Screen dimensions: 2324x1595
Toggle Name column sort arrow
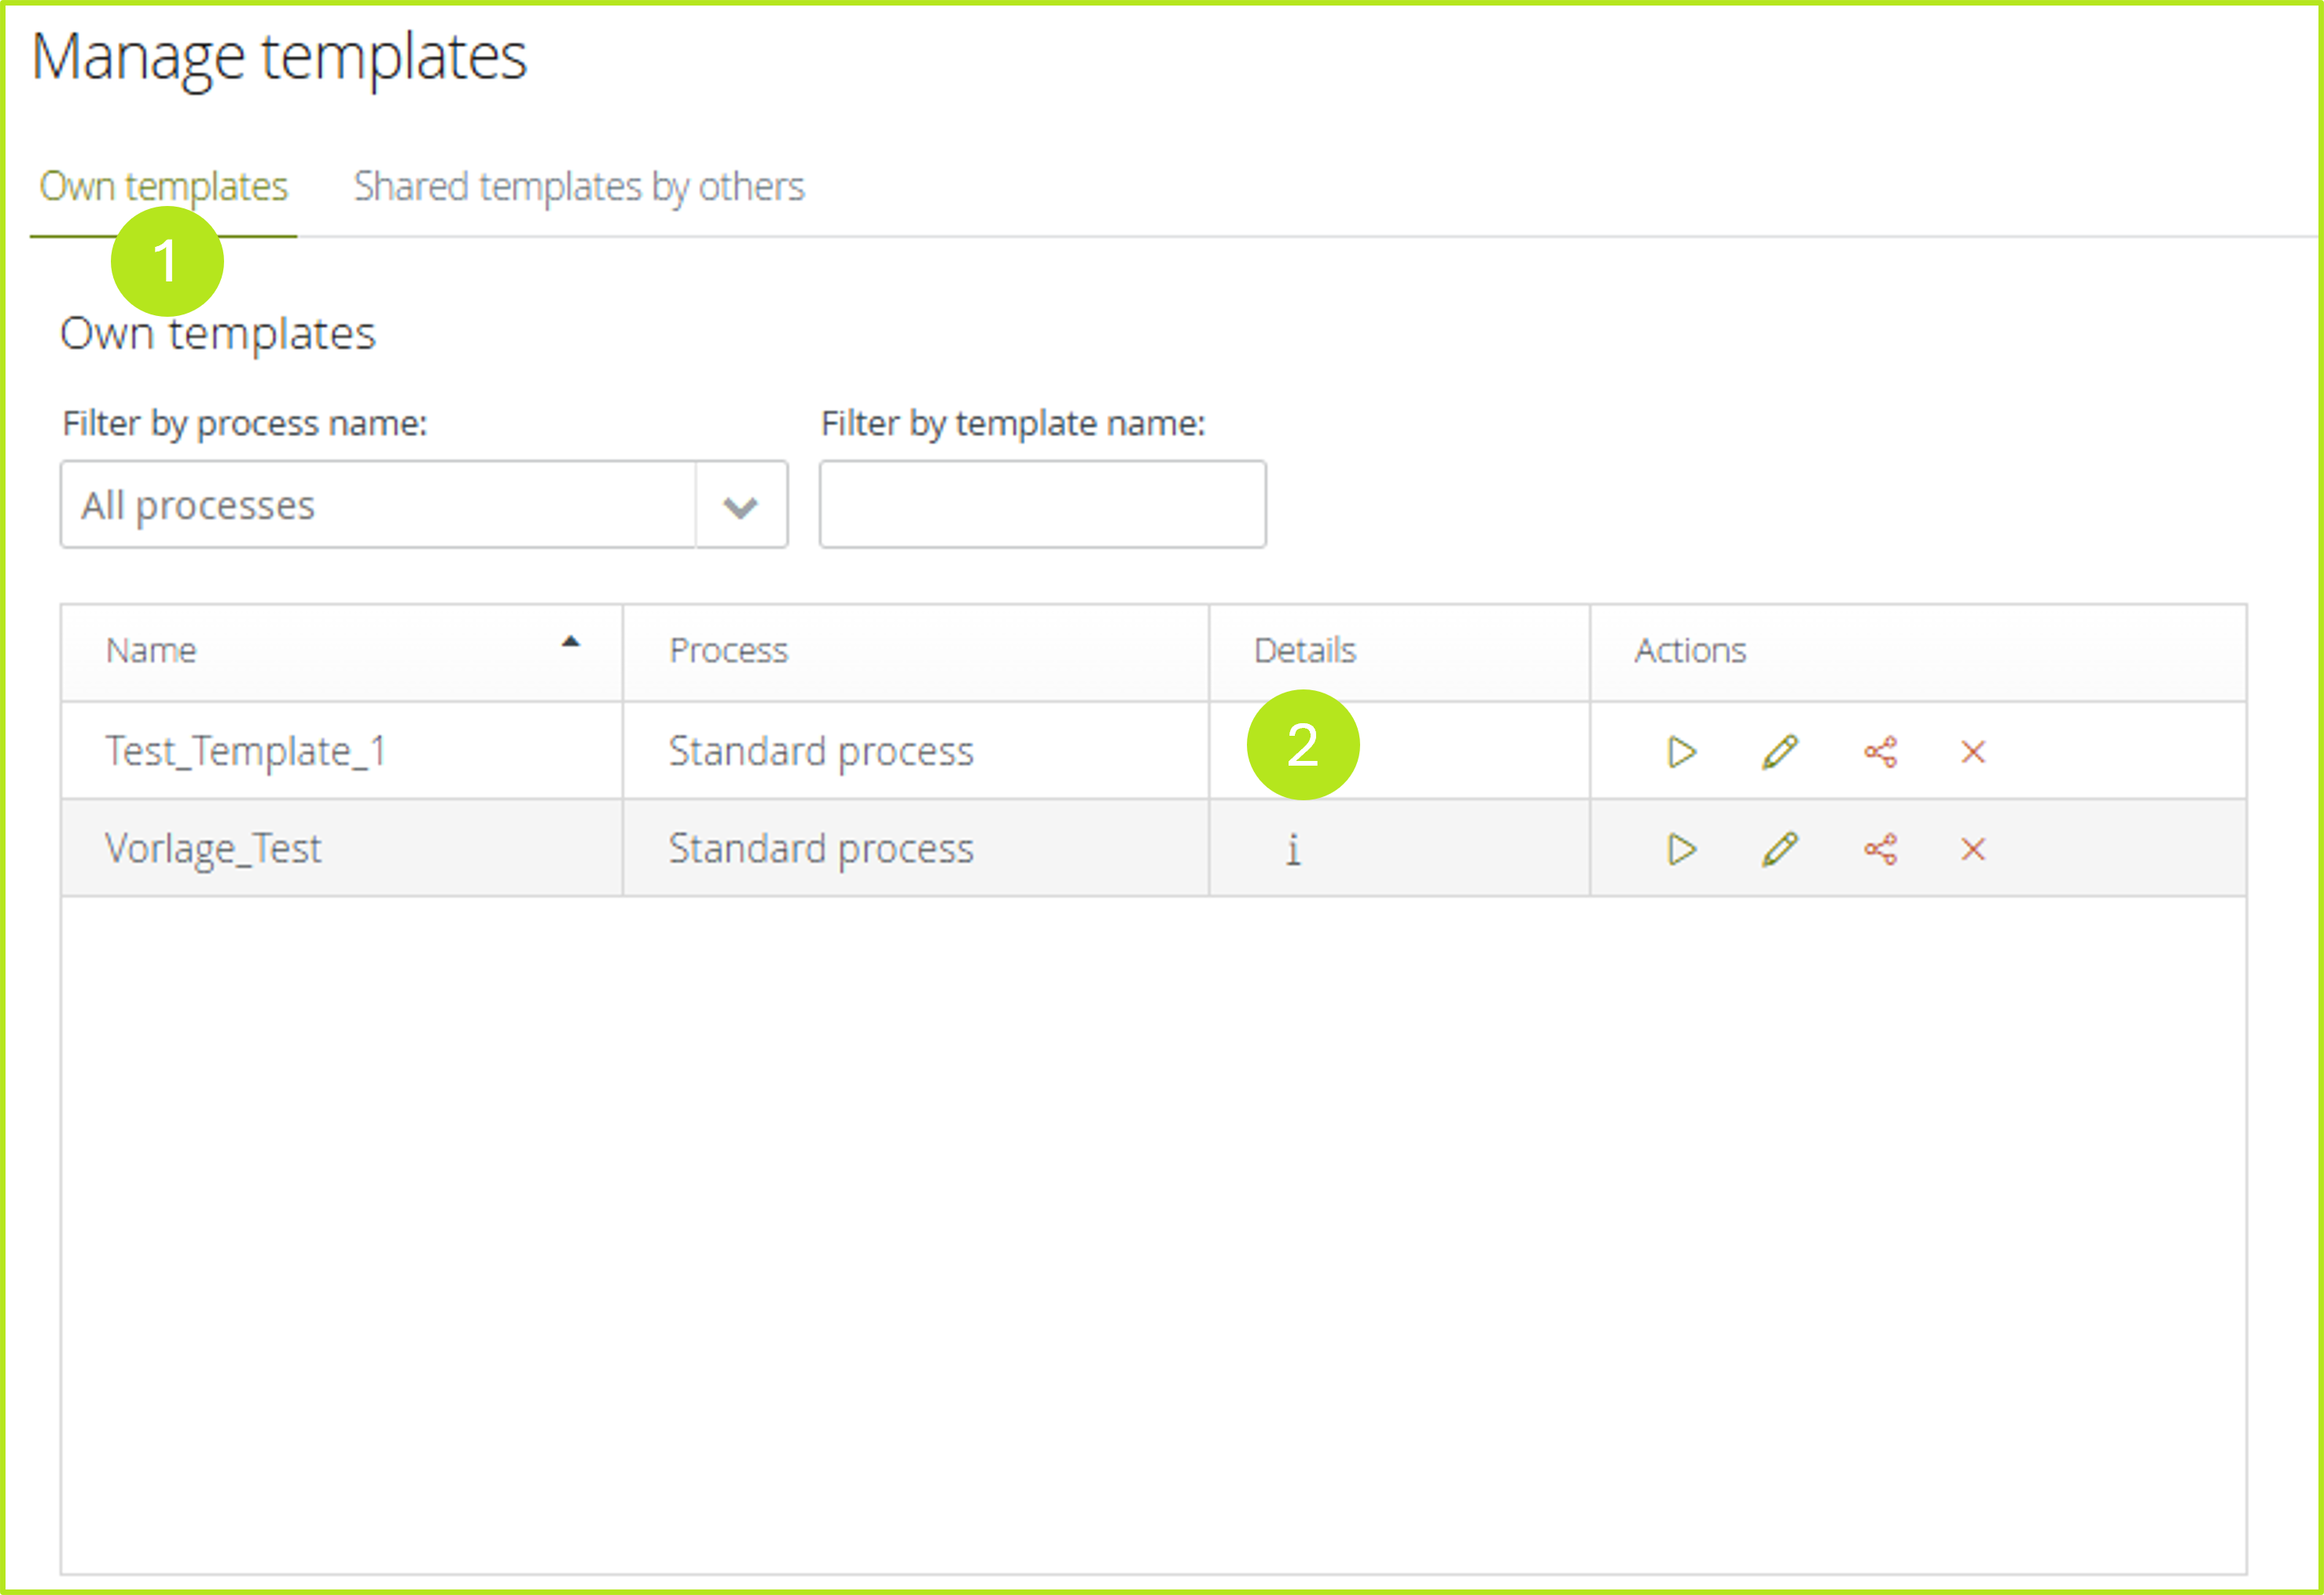click(x=571, y=643)
